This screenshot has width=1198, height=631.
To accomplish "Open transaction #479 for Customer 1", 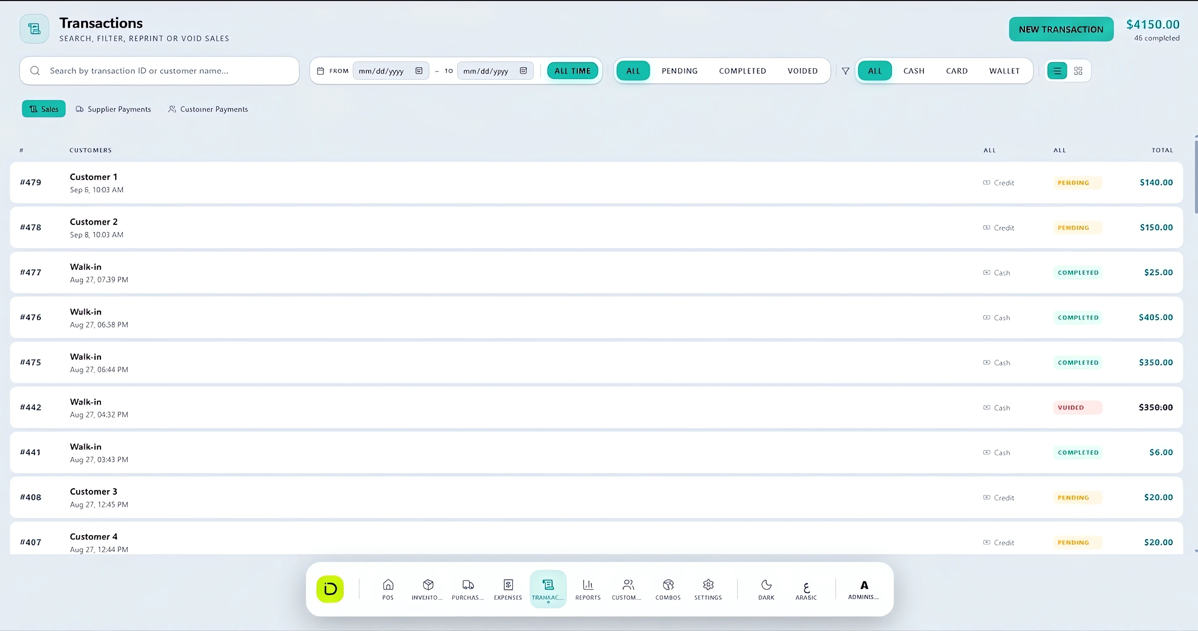I will point(596,182).
